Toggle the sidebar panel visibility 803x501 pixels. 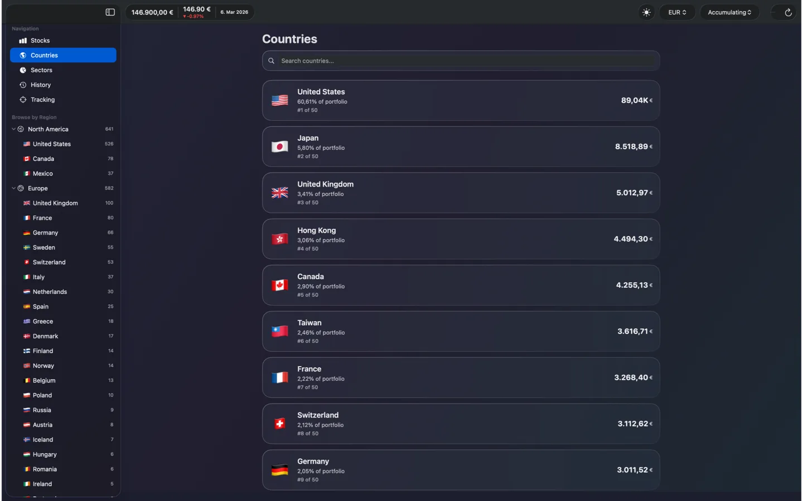(110, 12)
